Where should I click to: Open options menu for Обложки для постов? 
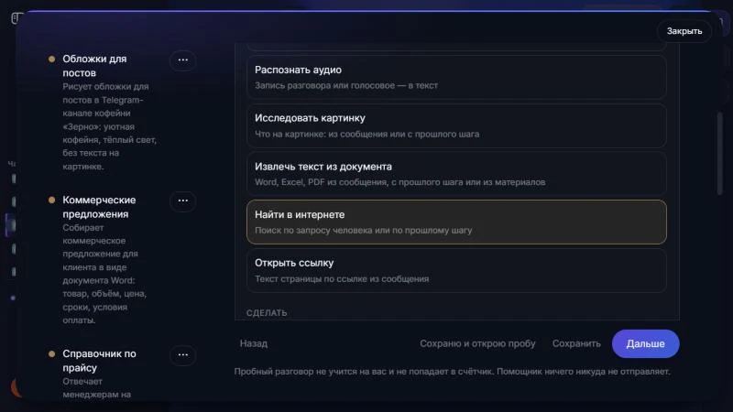pos(182,60)
